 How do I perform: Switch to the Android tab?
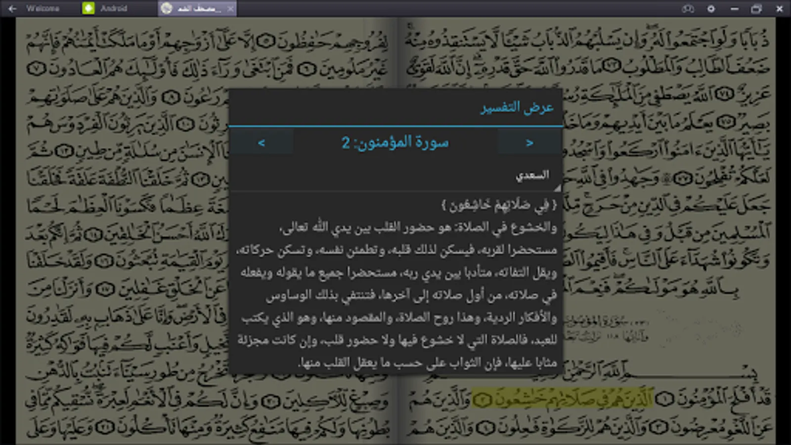point(114,8)
